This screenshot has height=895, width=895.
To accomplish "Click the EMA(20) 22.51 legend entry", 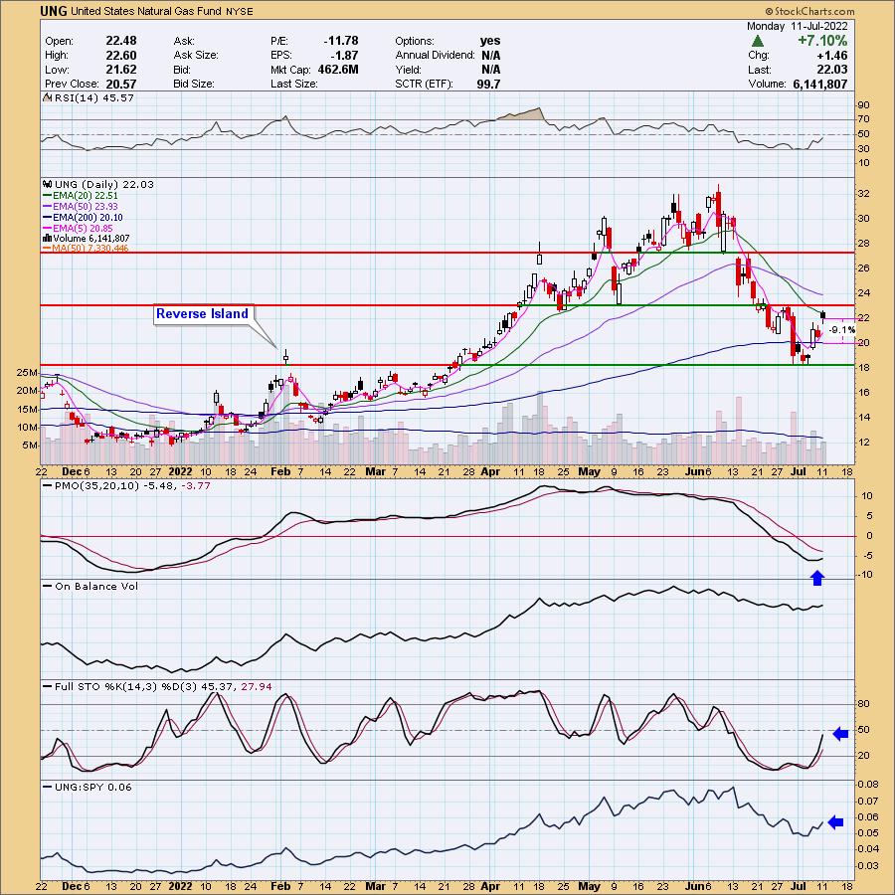I will tap(82, 196).
